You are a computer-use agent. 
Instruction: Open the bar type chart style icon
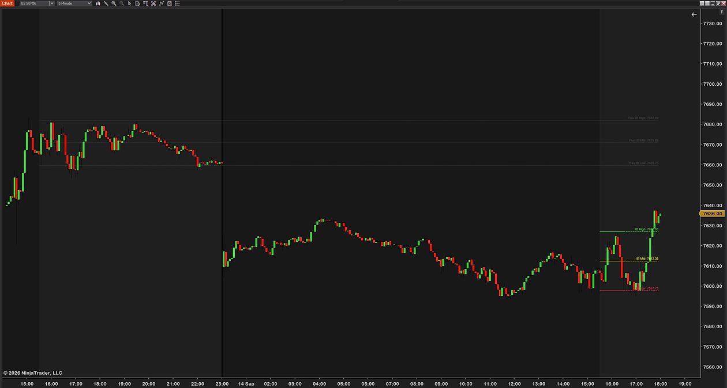[x=98, y=3]
